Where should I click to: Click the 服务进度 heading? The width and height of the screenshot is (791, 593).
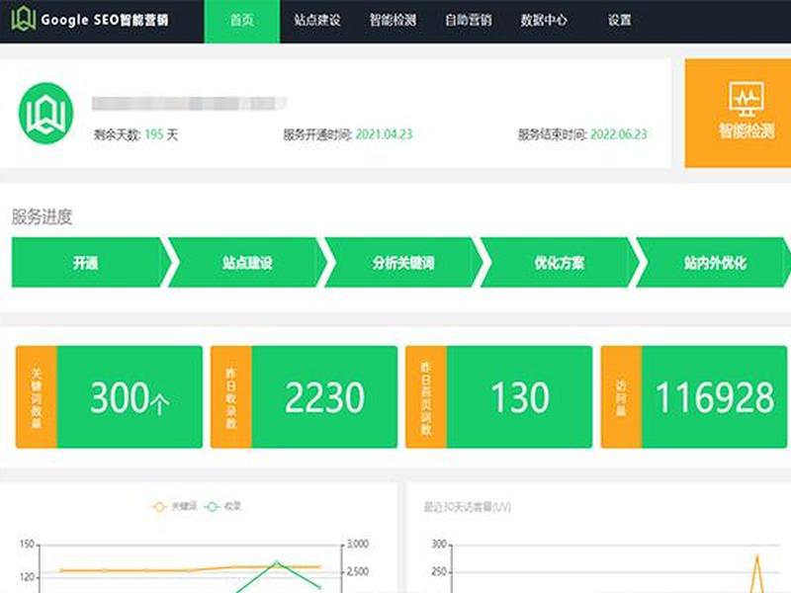42,216
